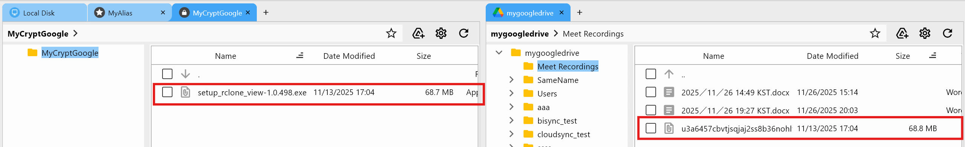Click the bisync_test folder icon

click(528, 121)
